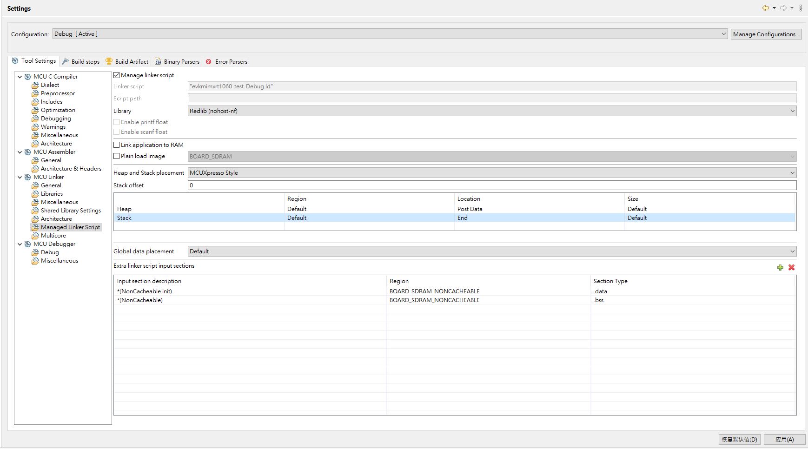Viewport: 808px width, 449px height.
Task: Toggle Enable scanf float checkbox
Action: click(117, 132)
